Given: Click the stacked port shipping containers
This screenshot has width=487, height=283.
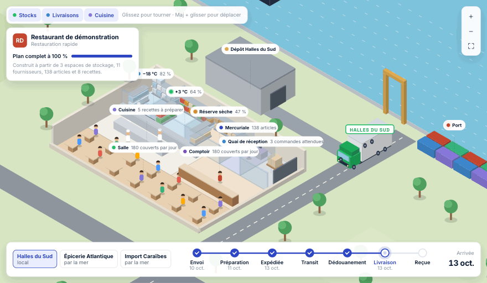Looking at the screenshot, I should tap(453, 157).
